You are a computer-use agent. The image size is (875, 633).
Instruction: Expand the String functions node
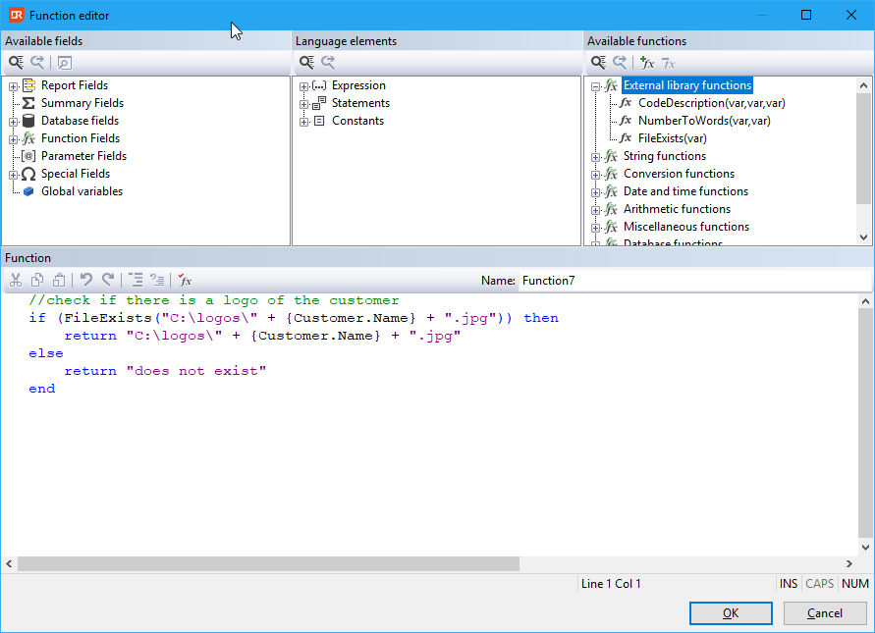(x=595, y=157)
